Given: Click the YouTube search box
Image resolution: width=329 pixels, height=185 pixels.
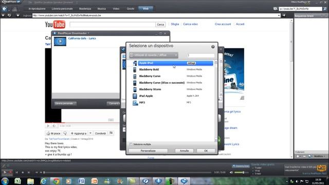Looking at the screenshot, I should coord(113,25).
